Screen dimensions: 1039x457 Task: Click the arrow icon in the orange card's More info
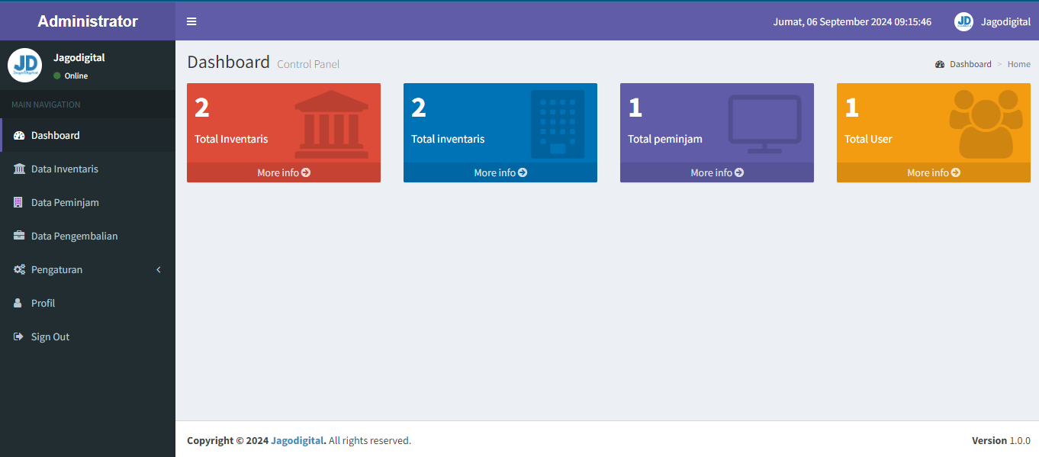click(956, 172)
